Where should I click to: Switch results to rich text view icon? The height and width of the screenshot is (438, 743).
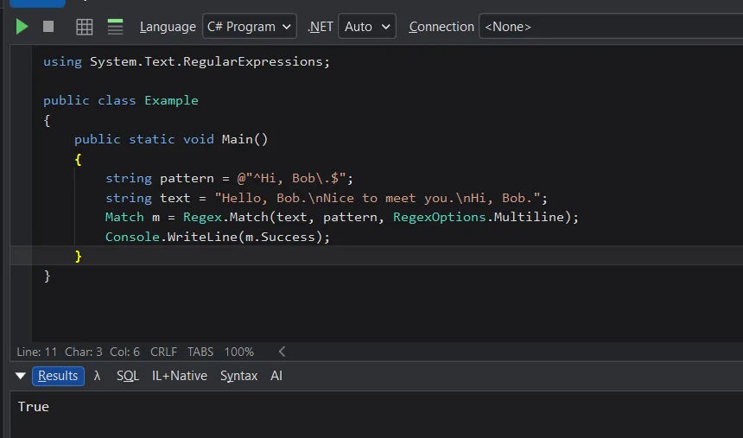(x=115, y=27)
